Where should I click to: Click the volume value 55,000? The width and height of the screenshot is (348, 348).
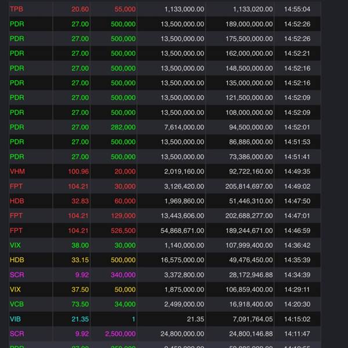(125, 9)
